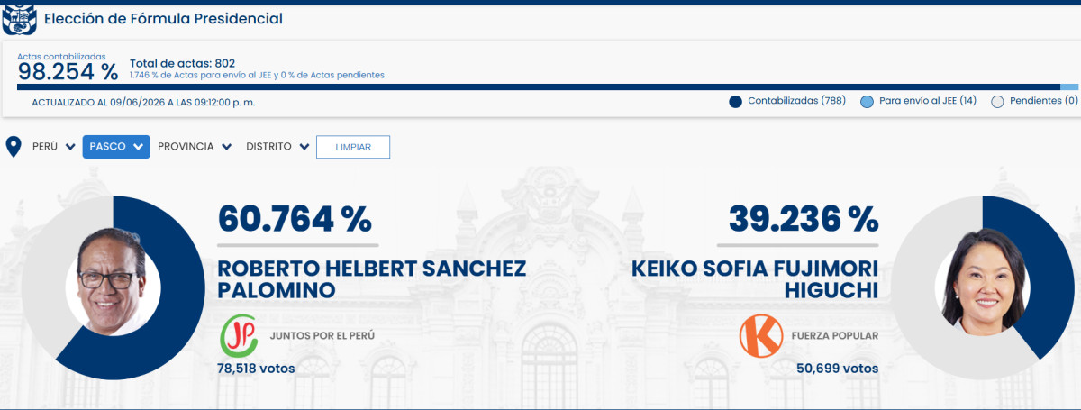Click the Pendientes empty legend circle
The height and width of the screenshot is (410, 1081).
point(997,102)
